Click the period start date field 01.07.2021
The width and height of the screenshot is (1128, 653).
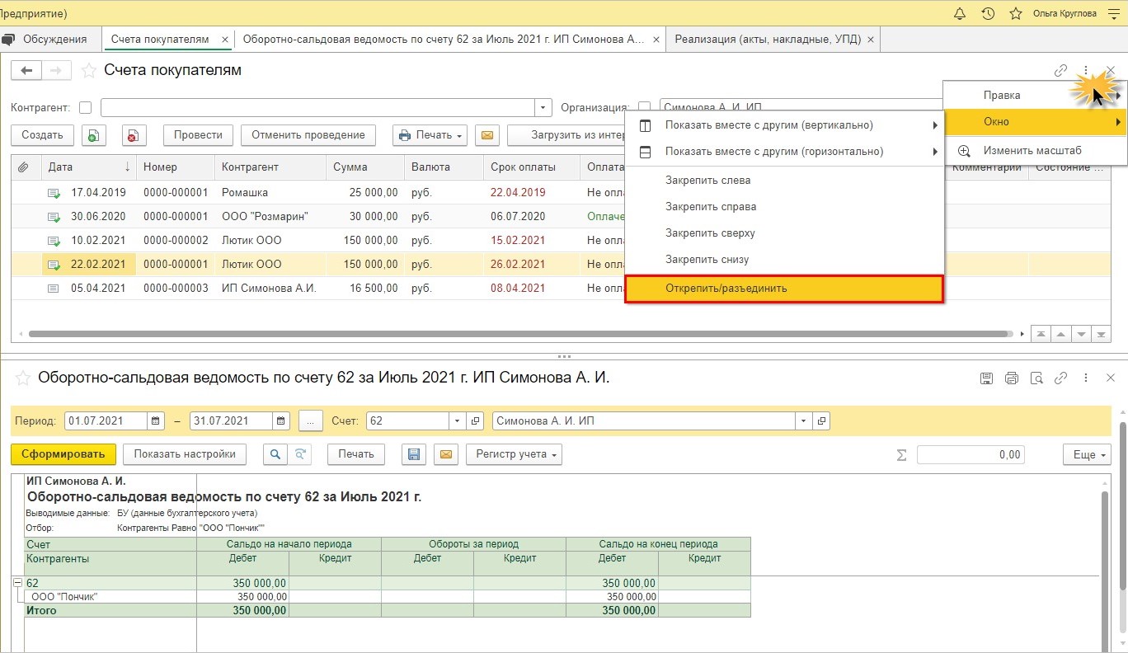tap(106, 421)
